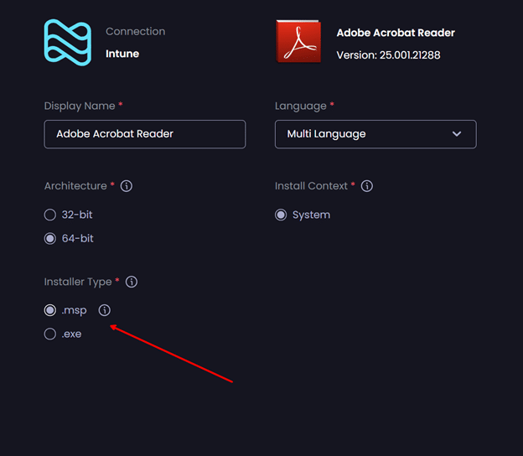Click the Version: 25.001.21288 text
The image size is (523, 456).
click(388, 55)
